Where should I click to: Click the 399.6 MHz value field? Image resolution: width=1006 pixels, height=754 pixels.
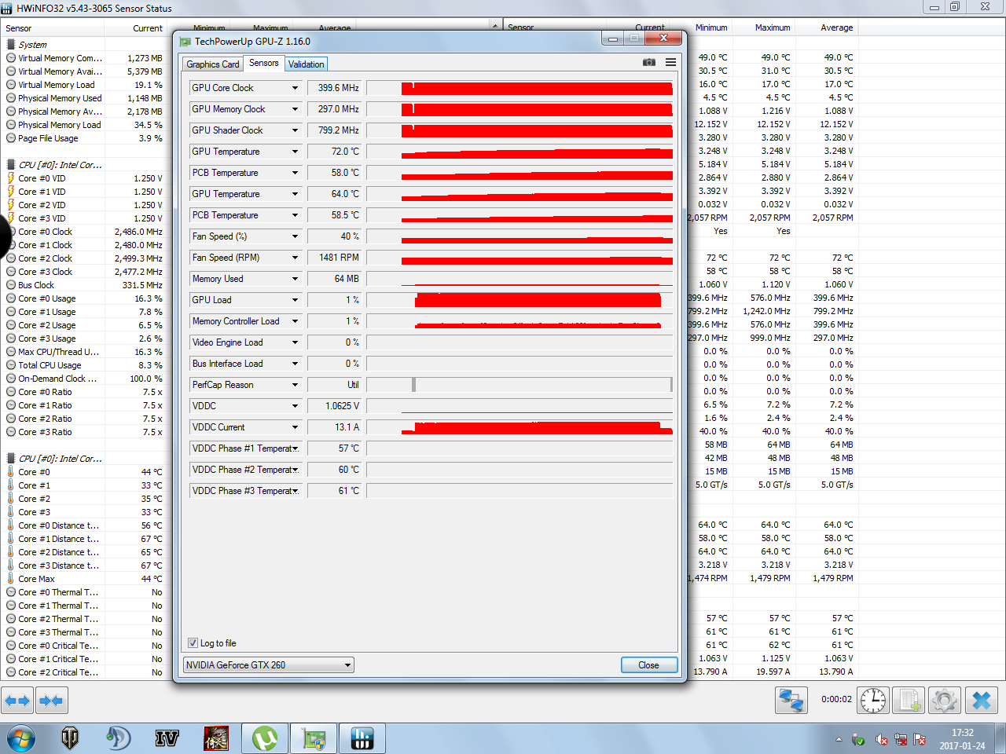[x=335, y=88]
